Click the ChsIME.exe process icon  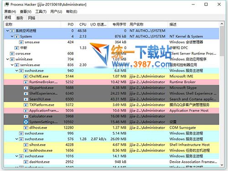click(x=26, y=77)
